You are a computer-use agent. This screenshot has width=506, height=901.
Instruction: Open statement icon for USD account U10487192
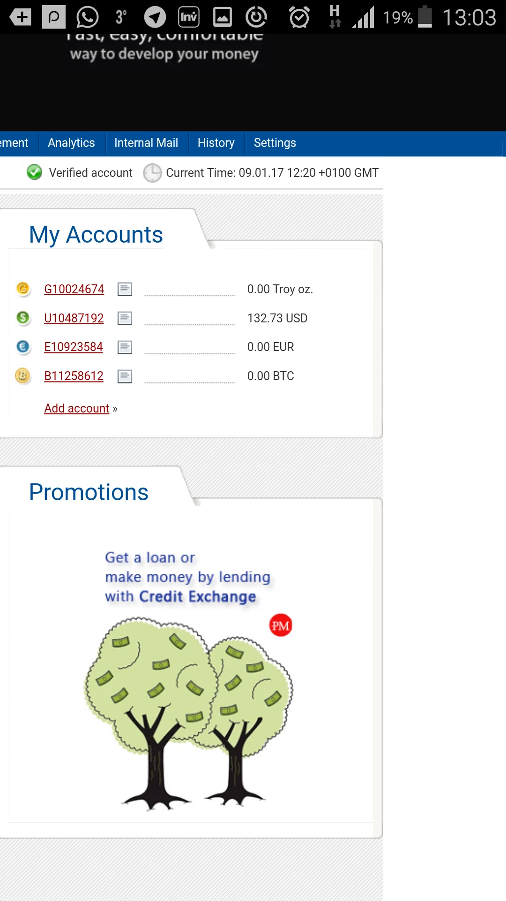tap(125, 318)
